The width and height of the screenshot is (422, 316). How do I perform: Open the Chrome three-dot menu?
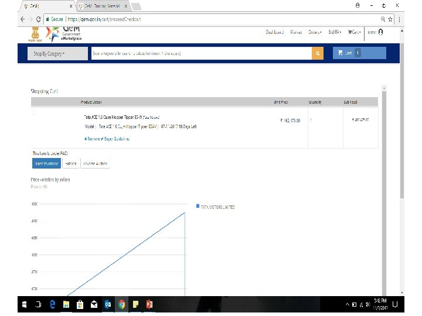coord(399,19)
